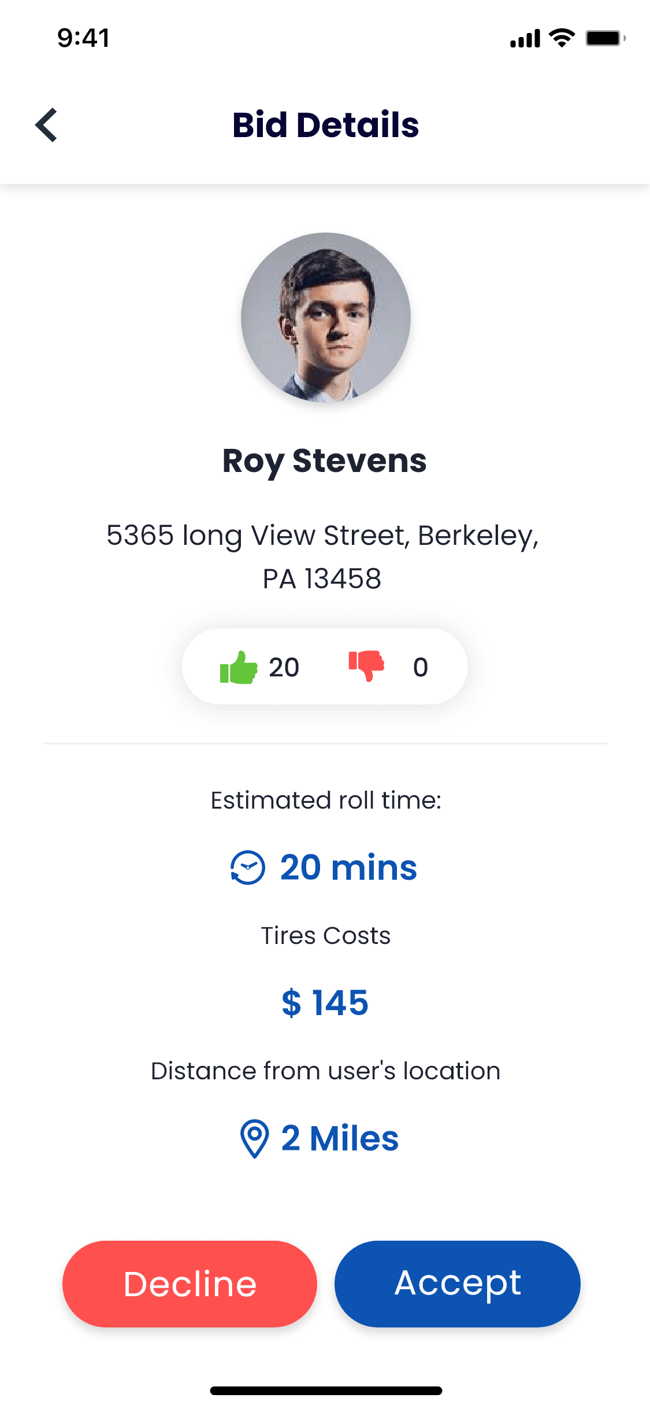Go back using the left chevron arrow
Image resolution: width=650 pixels, height=1409 pixels.
pos(46,125)
